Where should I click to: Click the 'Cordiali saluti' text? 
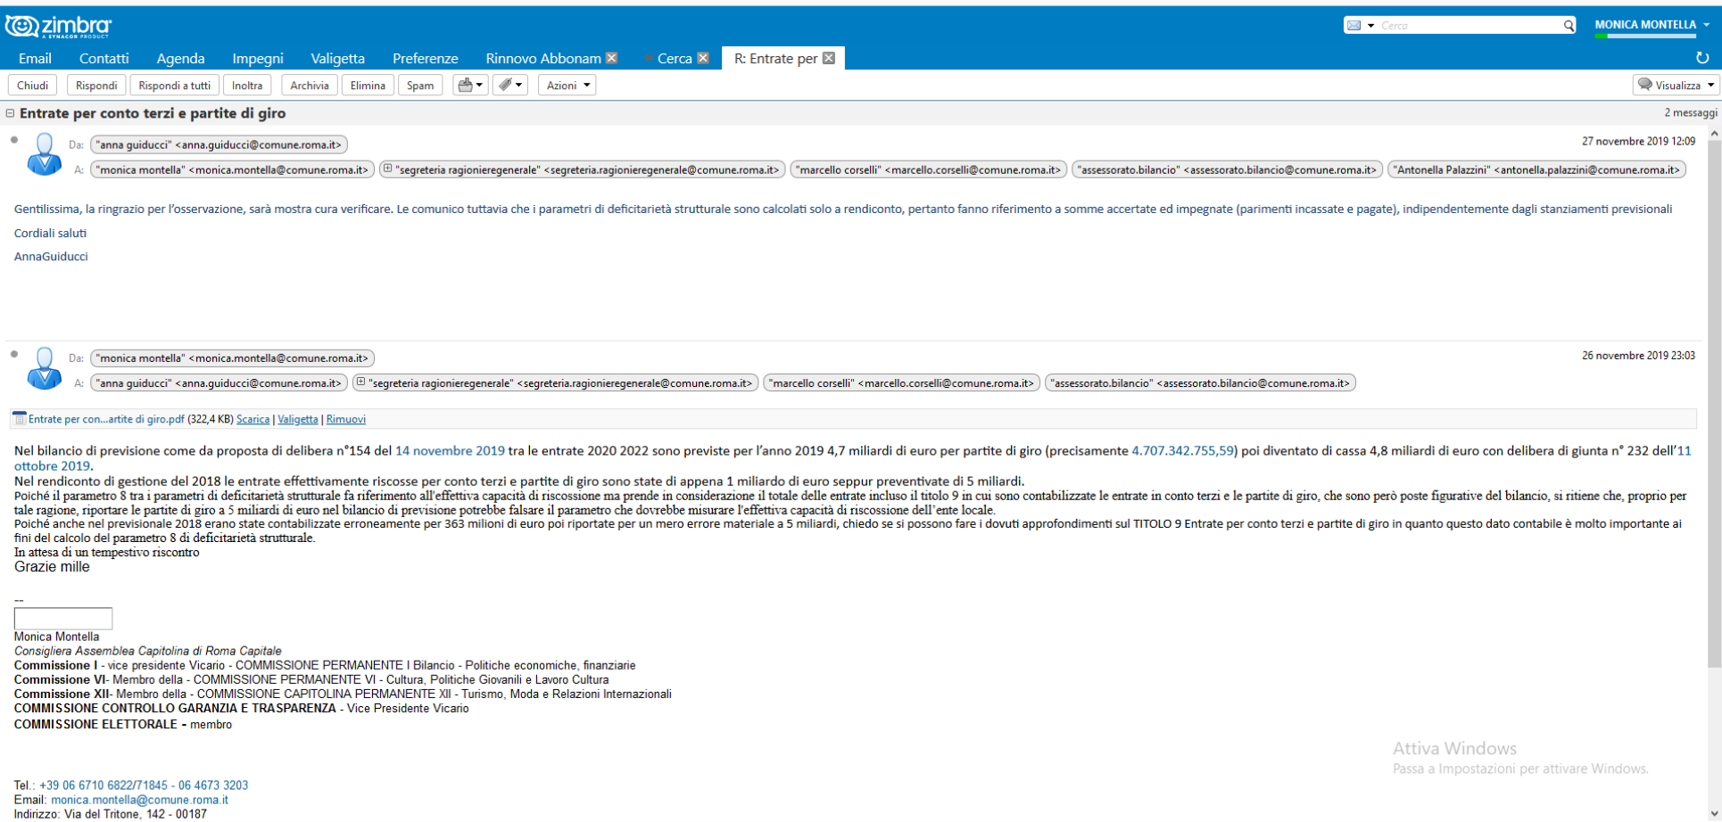[x=51, y=233]
